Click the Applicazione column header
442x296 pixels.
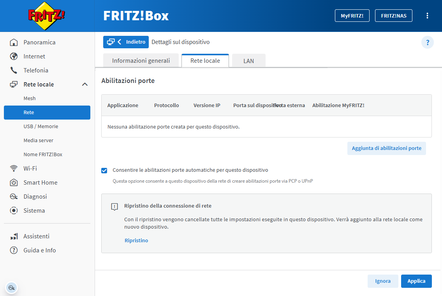pyautogui.click(x=123, y=106)
